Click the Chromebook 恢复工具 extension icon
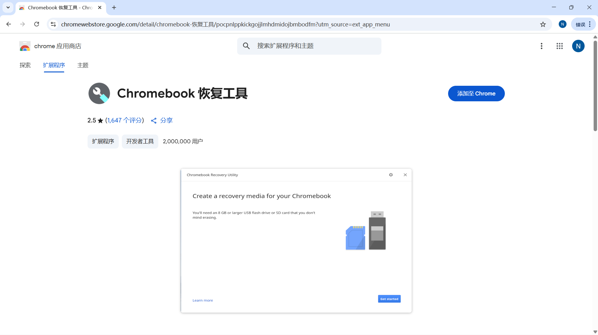 coord(99,93)
